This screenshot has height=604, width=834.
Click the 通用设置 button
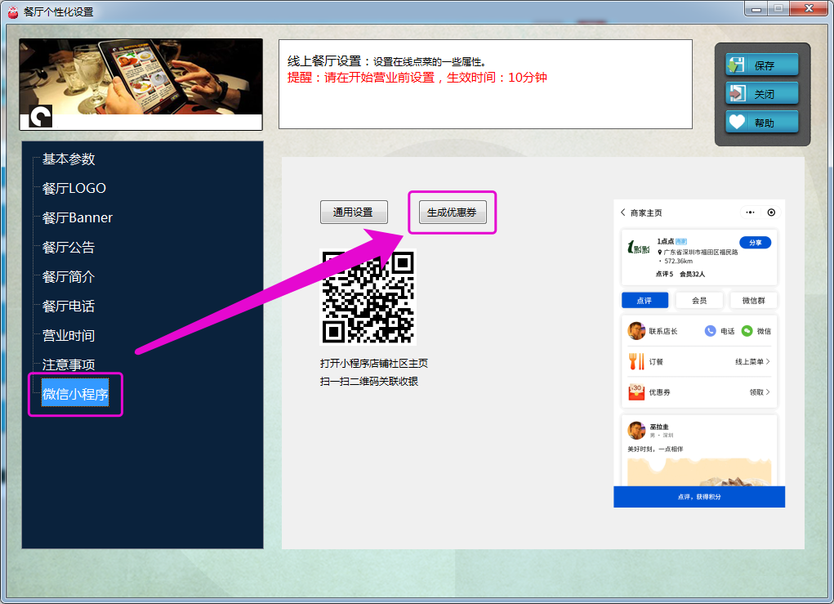[354, 213]
